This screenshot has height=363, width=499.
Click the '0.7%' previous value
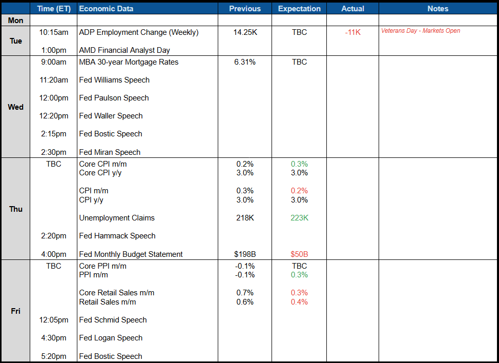[x=245, y=293]
